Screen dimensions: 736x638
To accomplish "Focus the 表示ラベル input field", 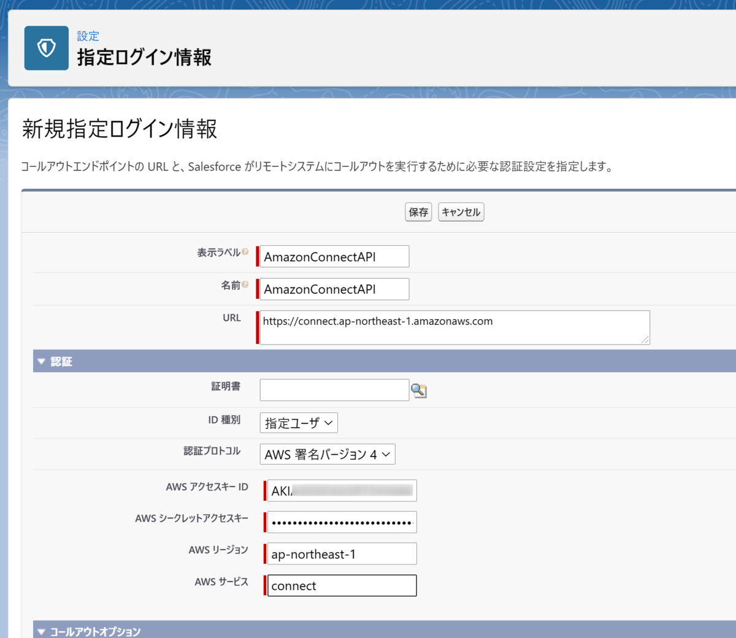I will coord(334,257).
